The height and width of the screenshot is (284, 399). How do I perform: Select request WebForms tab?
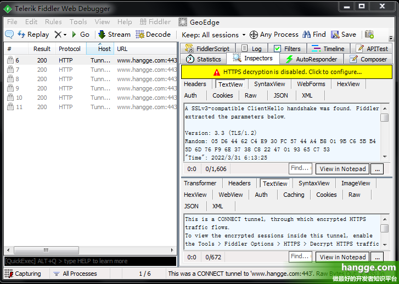[x=311, y=84]
